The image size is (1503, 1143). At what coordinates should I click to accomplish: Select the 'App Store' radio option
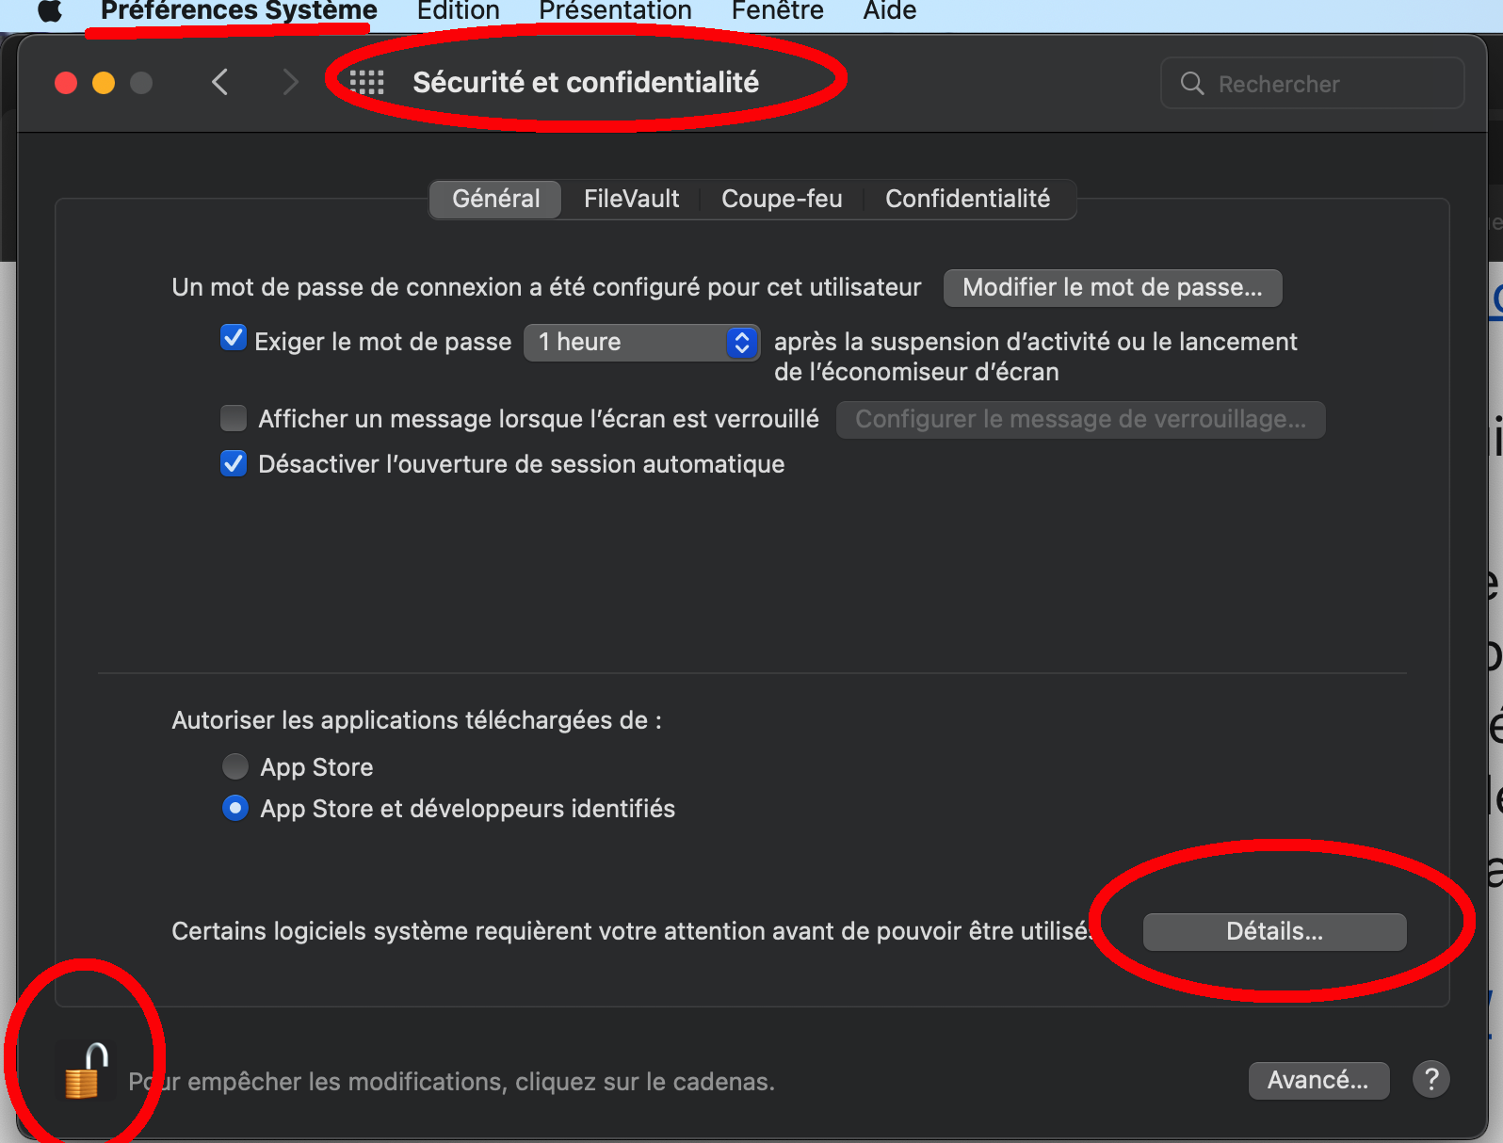(235, 766)
